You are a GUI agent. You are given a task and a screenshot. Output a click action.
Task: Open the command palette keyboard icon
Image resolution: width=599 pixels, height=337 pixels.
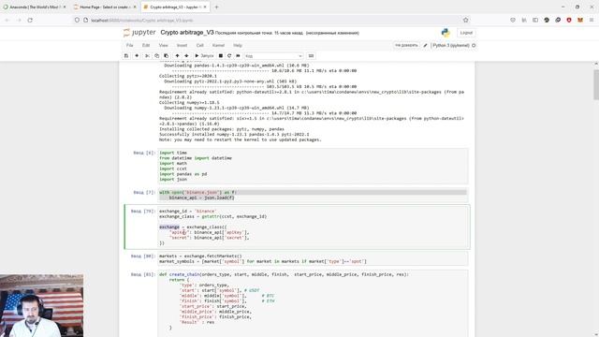pyautogui.click(x=311, y=56)
